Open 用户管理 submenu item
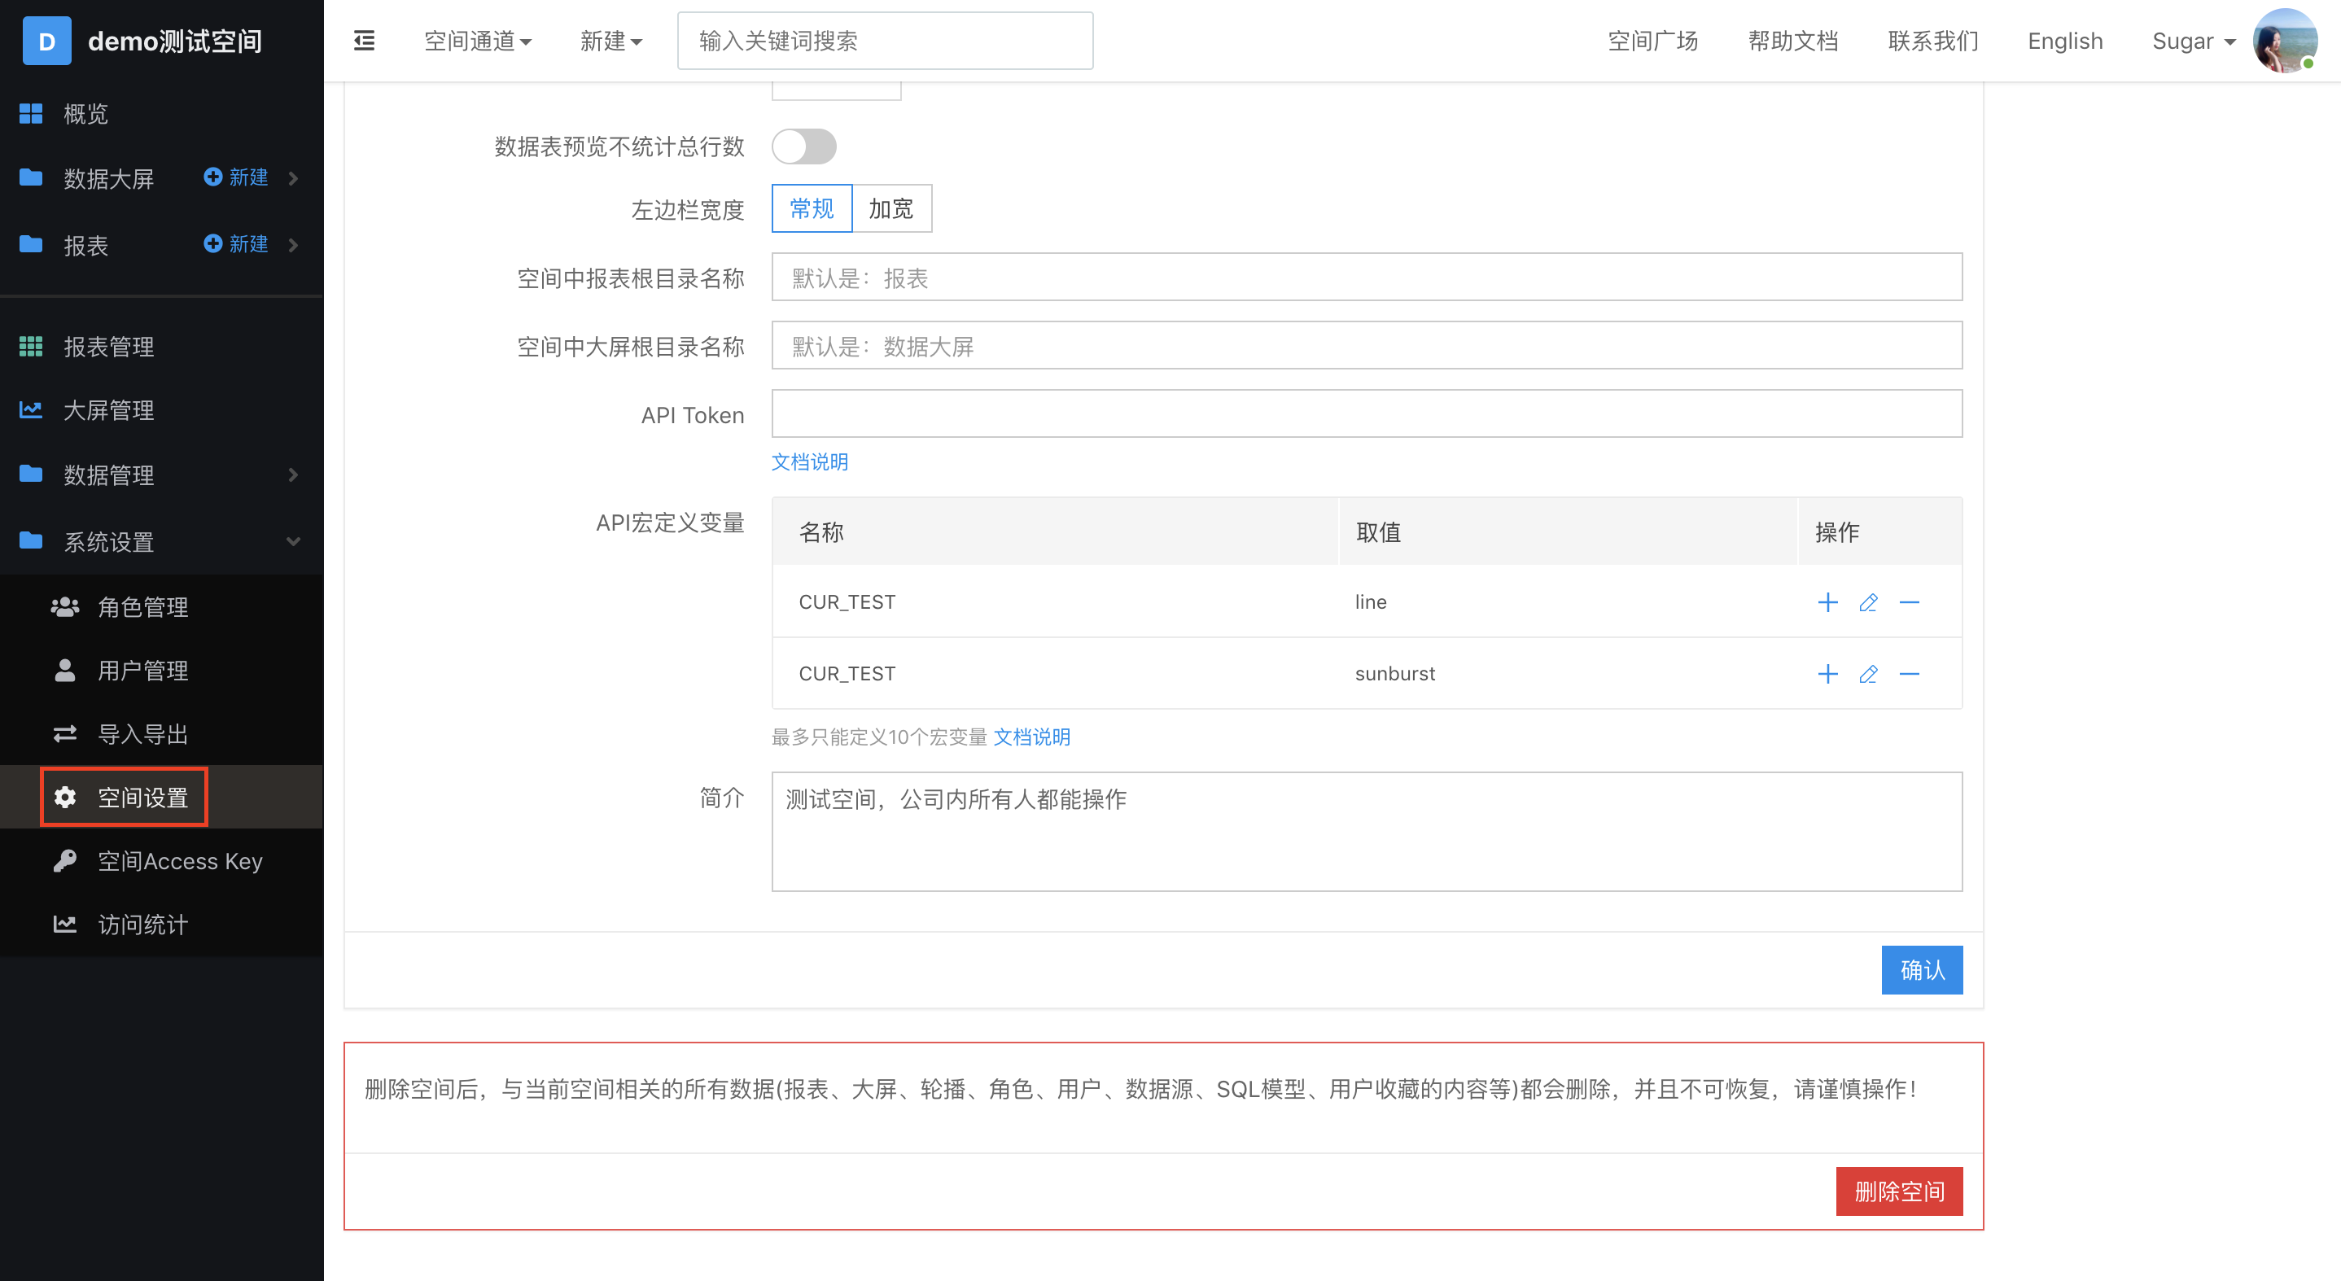 click(x=162, y=671)
